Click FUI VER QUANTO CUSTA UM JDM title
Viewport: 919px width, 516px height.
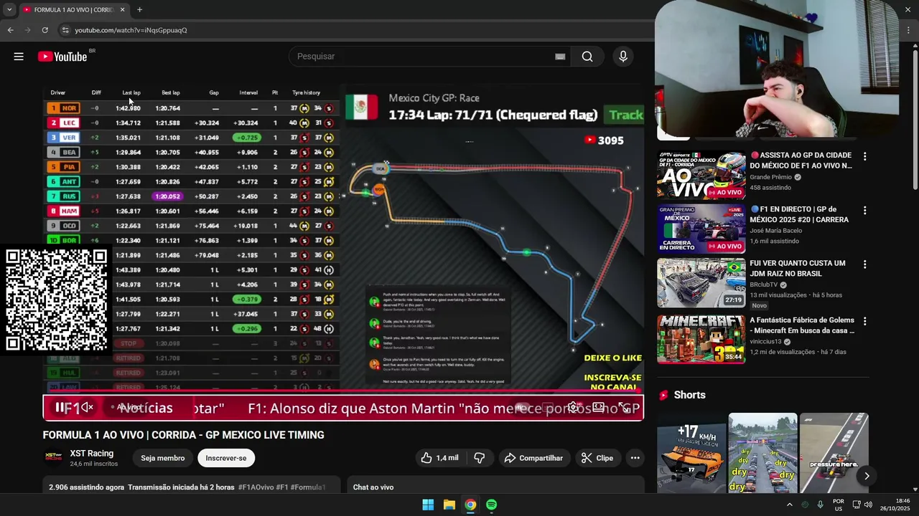(x=798, y=269)
